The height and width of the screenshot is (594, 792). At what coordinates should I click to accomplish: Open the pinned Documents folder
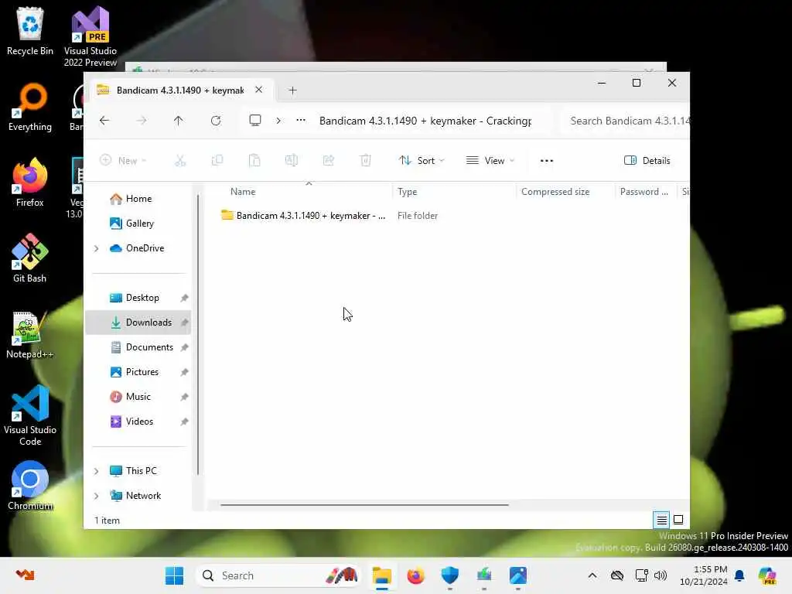149,347
